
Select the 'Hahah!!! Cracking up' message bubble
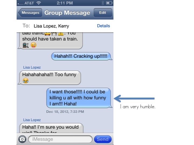[82, 56]
